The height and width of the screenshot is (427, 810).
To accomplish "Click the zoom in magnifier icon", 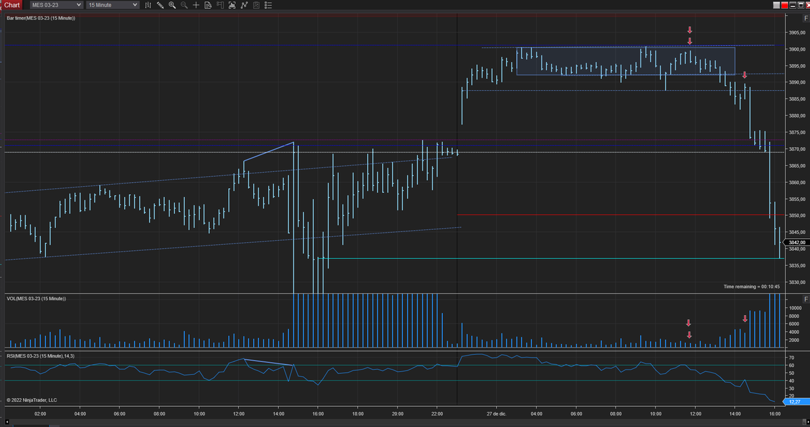I will coord(172,5).
